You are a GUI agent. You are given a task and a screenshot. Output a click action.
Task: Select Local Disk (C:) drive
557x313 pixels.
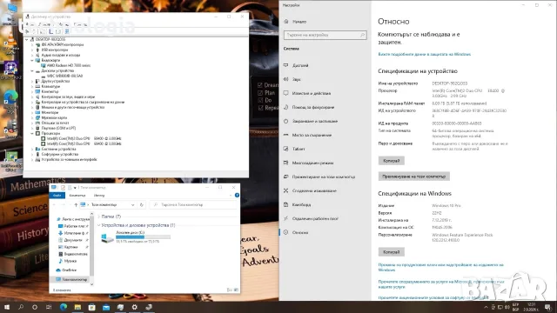[136, 236]
